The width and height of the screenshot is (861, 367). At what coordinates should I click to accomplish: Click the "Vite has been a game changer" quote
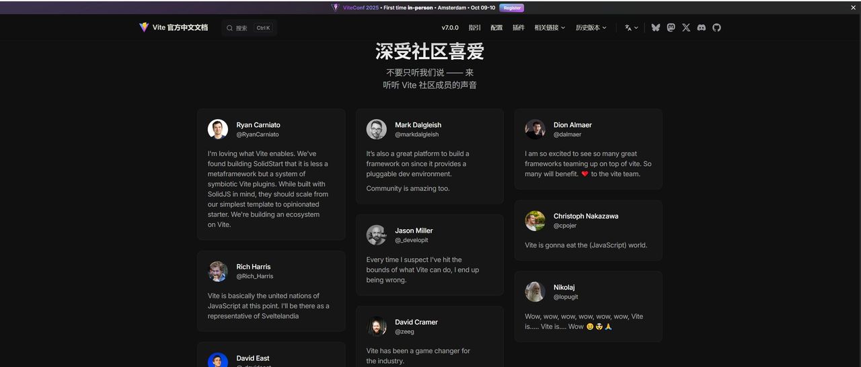pos(418,356)
